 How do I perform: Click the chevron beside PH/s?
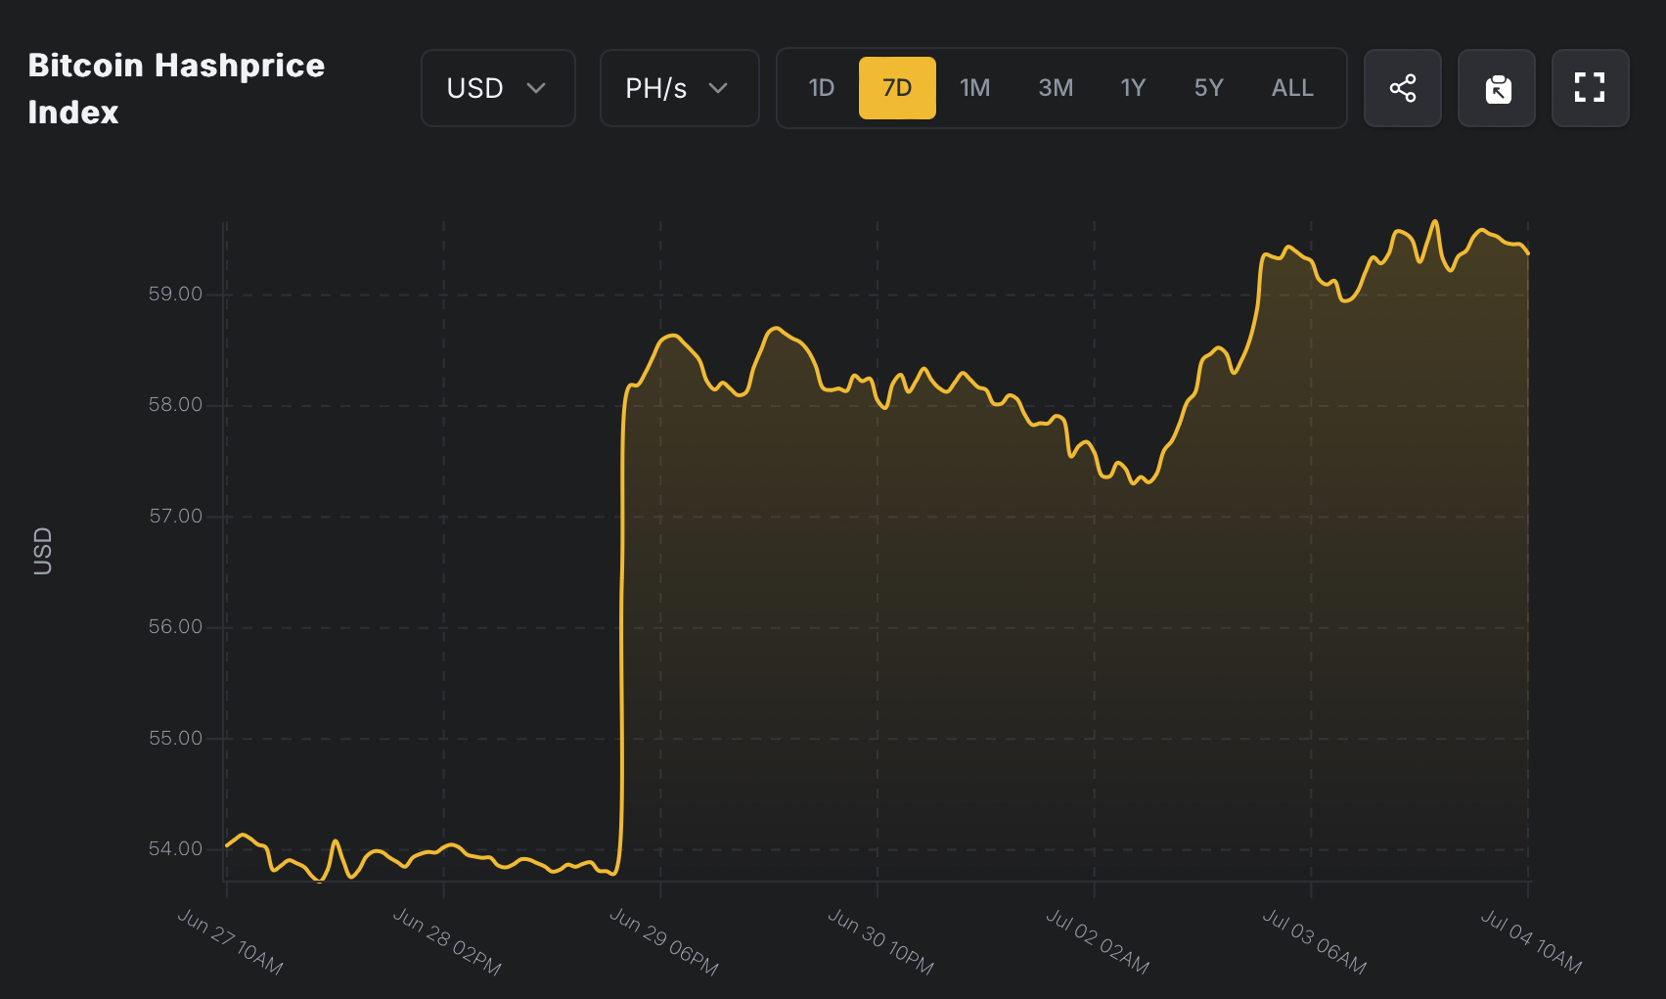pyautogui.click(x=719, y=88)
